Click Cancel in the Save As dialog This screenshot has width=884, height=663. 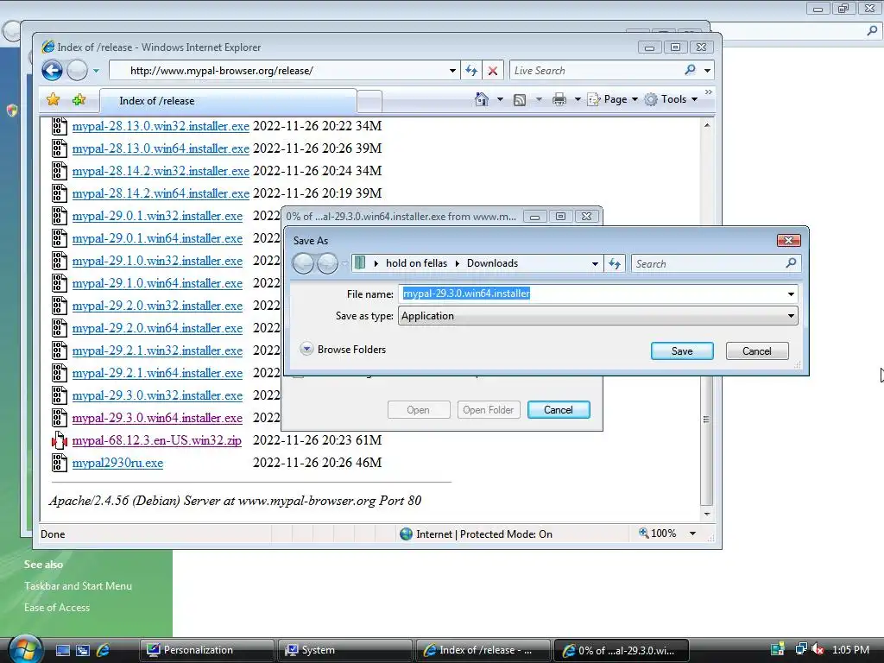point(756,350)
